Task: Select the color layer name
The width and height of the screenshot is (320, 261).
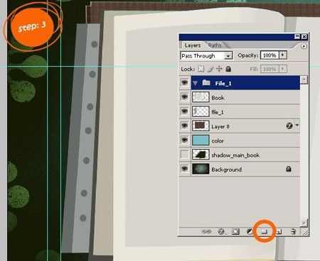Action: [218, 140]
